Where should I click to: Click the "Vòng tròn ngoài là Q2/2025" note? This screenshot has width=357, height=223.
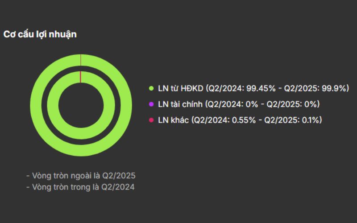tap(81, 175)
